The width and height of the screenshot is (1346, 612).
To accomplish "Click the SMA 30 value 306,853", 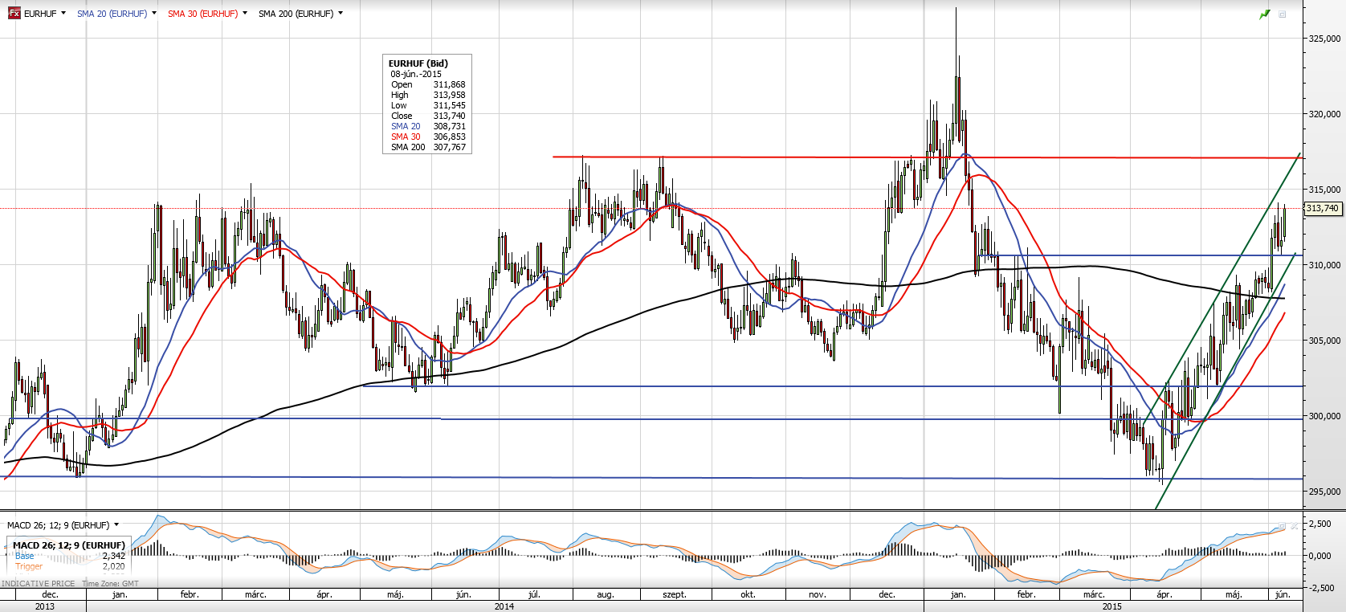I will tap(450, 137).
